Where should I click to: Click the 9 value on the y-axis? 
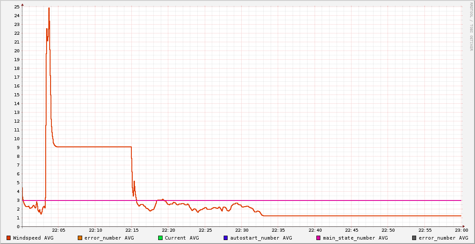pyautogui.click(x=18, y=148)
